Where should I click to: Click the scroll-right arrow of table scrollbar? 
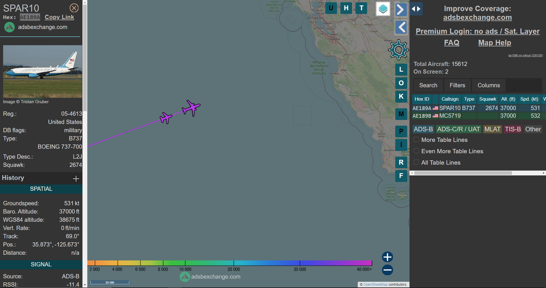(x=543, y=173)
